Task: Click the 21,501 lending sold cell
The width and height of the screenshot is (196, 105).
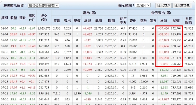Action: 133,99
